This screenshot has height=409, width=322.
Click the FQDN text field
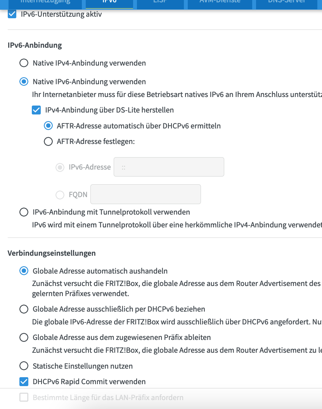click(x=145, y=194)
